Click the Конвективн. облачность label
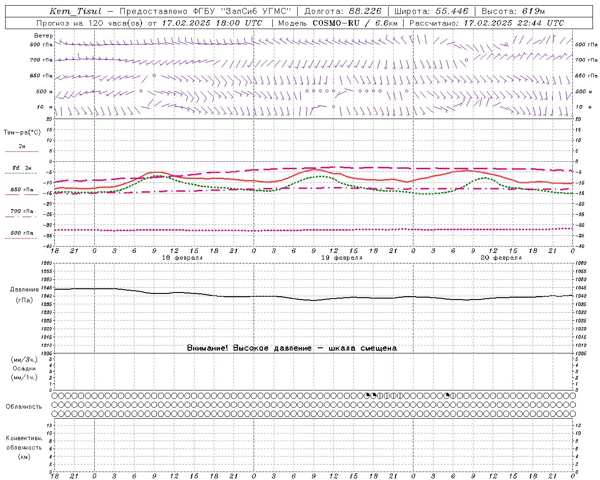Image resolution: width=600 pixels, height=480 pixels. coord(24,443)
